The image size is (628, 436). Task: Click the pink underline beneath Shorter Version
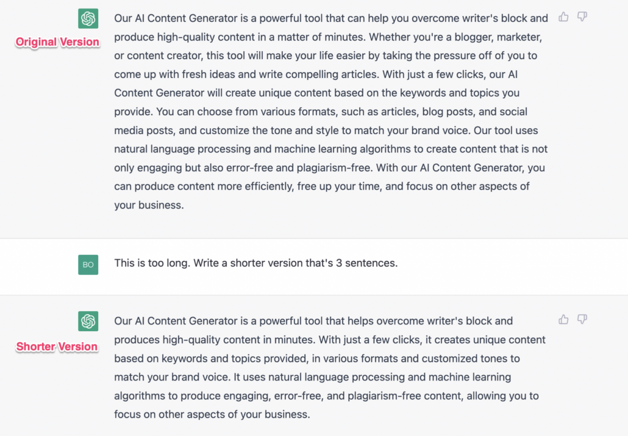click(x=57, y=354)
